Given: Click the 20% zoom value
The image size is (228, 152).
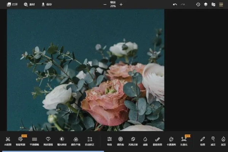Looking at the screenshot, I should (113, 6).
